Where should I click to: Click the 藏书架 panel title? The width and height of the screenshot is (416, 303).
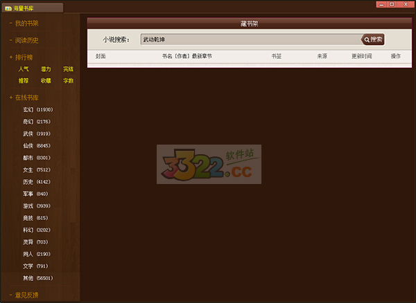(x=250, y=24)
